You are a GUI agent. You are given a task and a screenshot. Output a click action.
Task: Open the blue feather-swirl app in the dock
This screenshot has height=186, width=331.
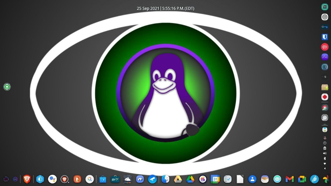[x=314, y=179]
